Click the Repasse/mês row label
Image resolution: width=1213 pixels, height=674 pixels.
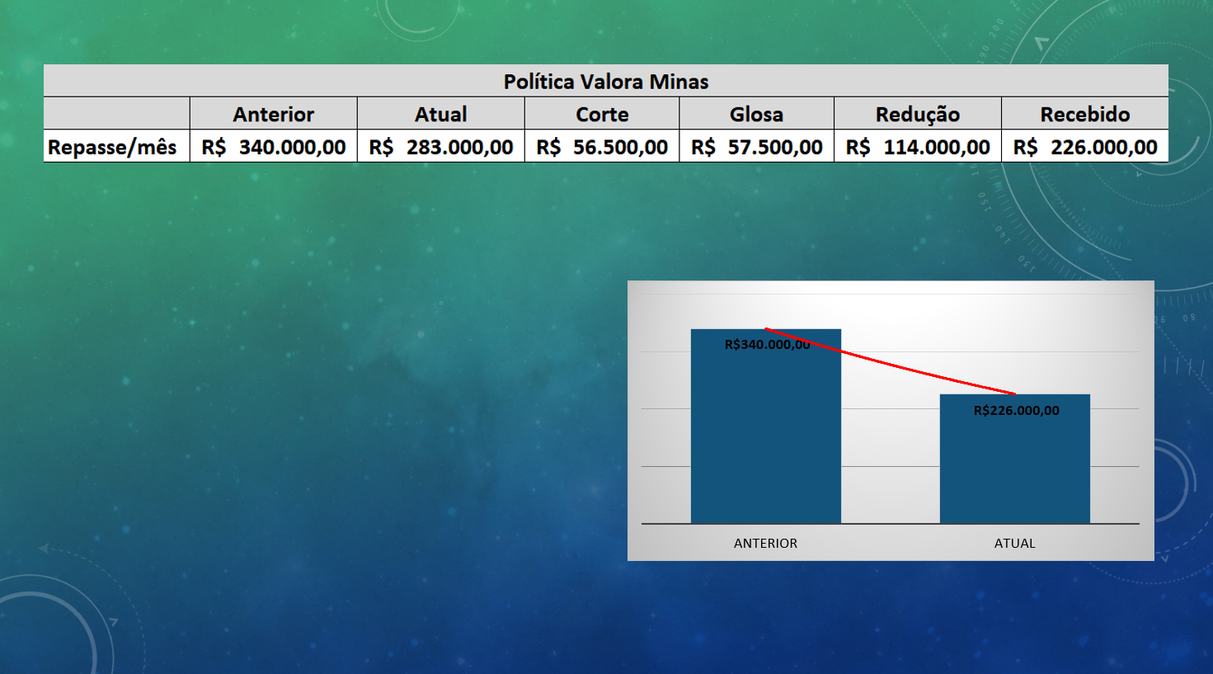click(x=112, y=147)
